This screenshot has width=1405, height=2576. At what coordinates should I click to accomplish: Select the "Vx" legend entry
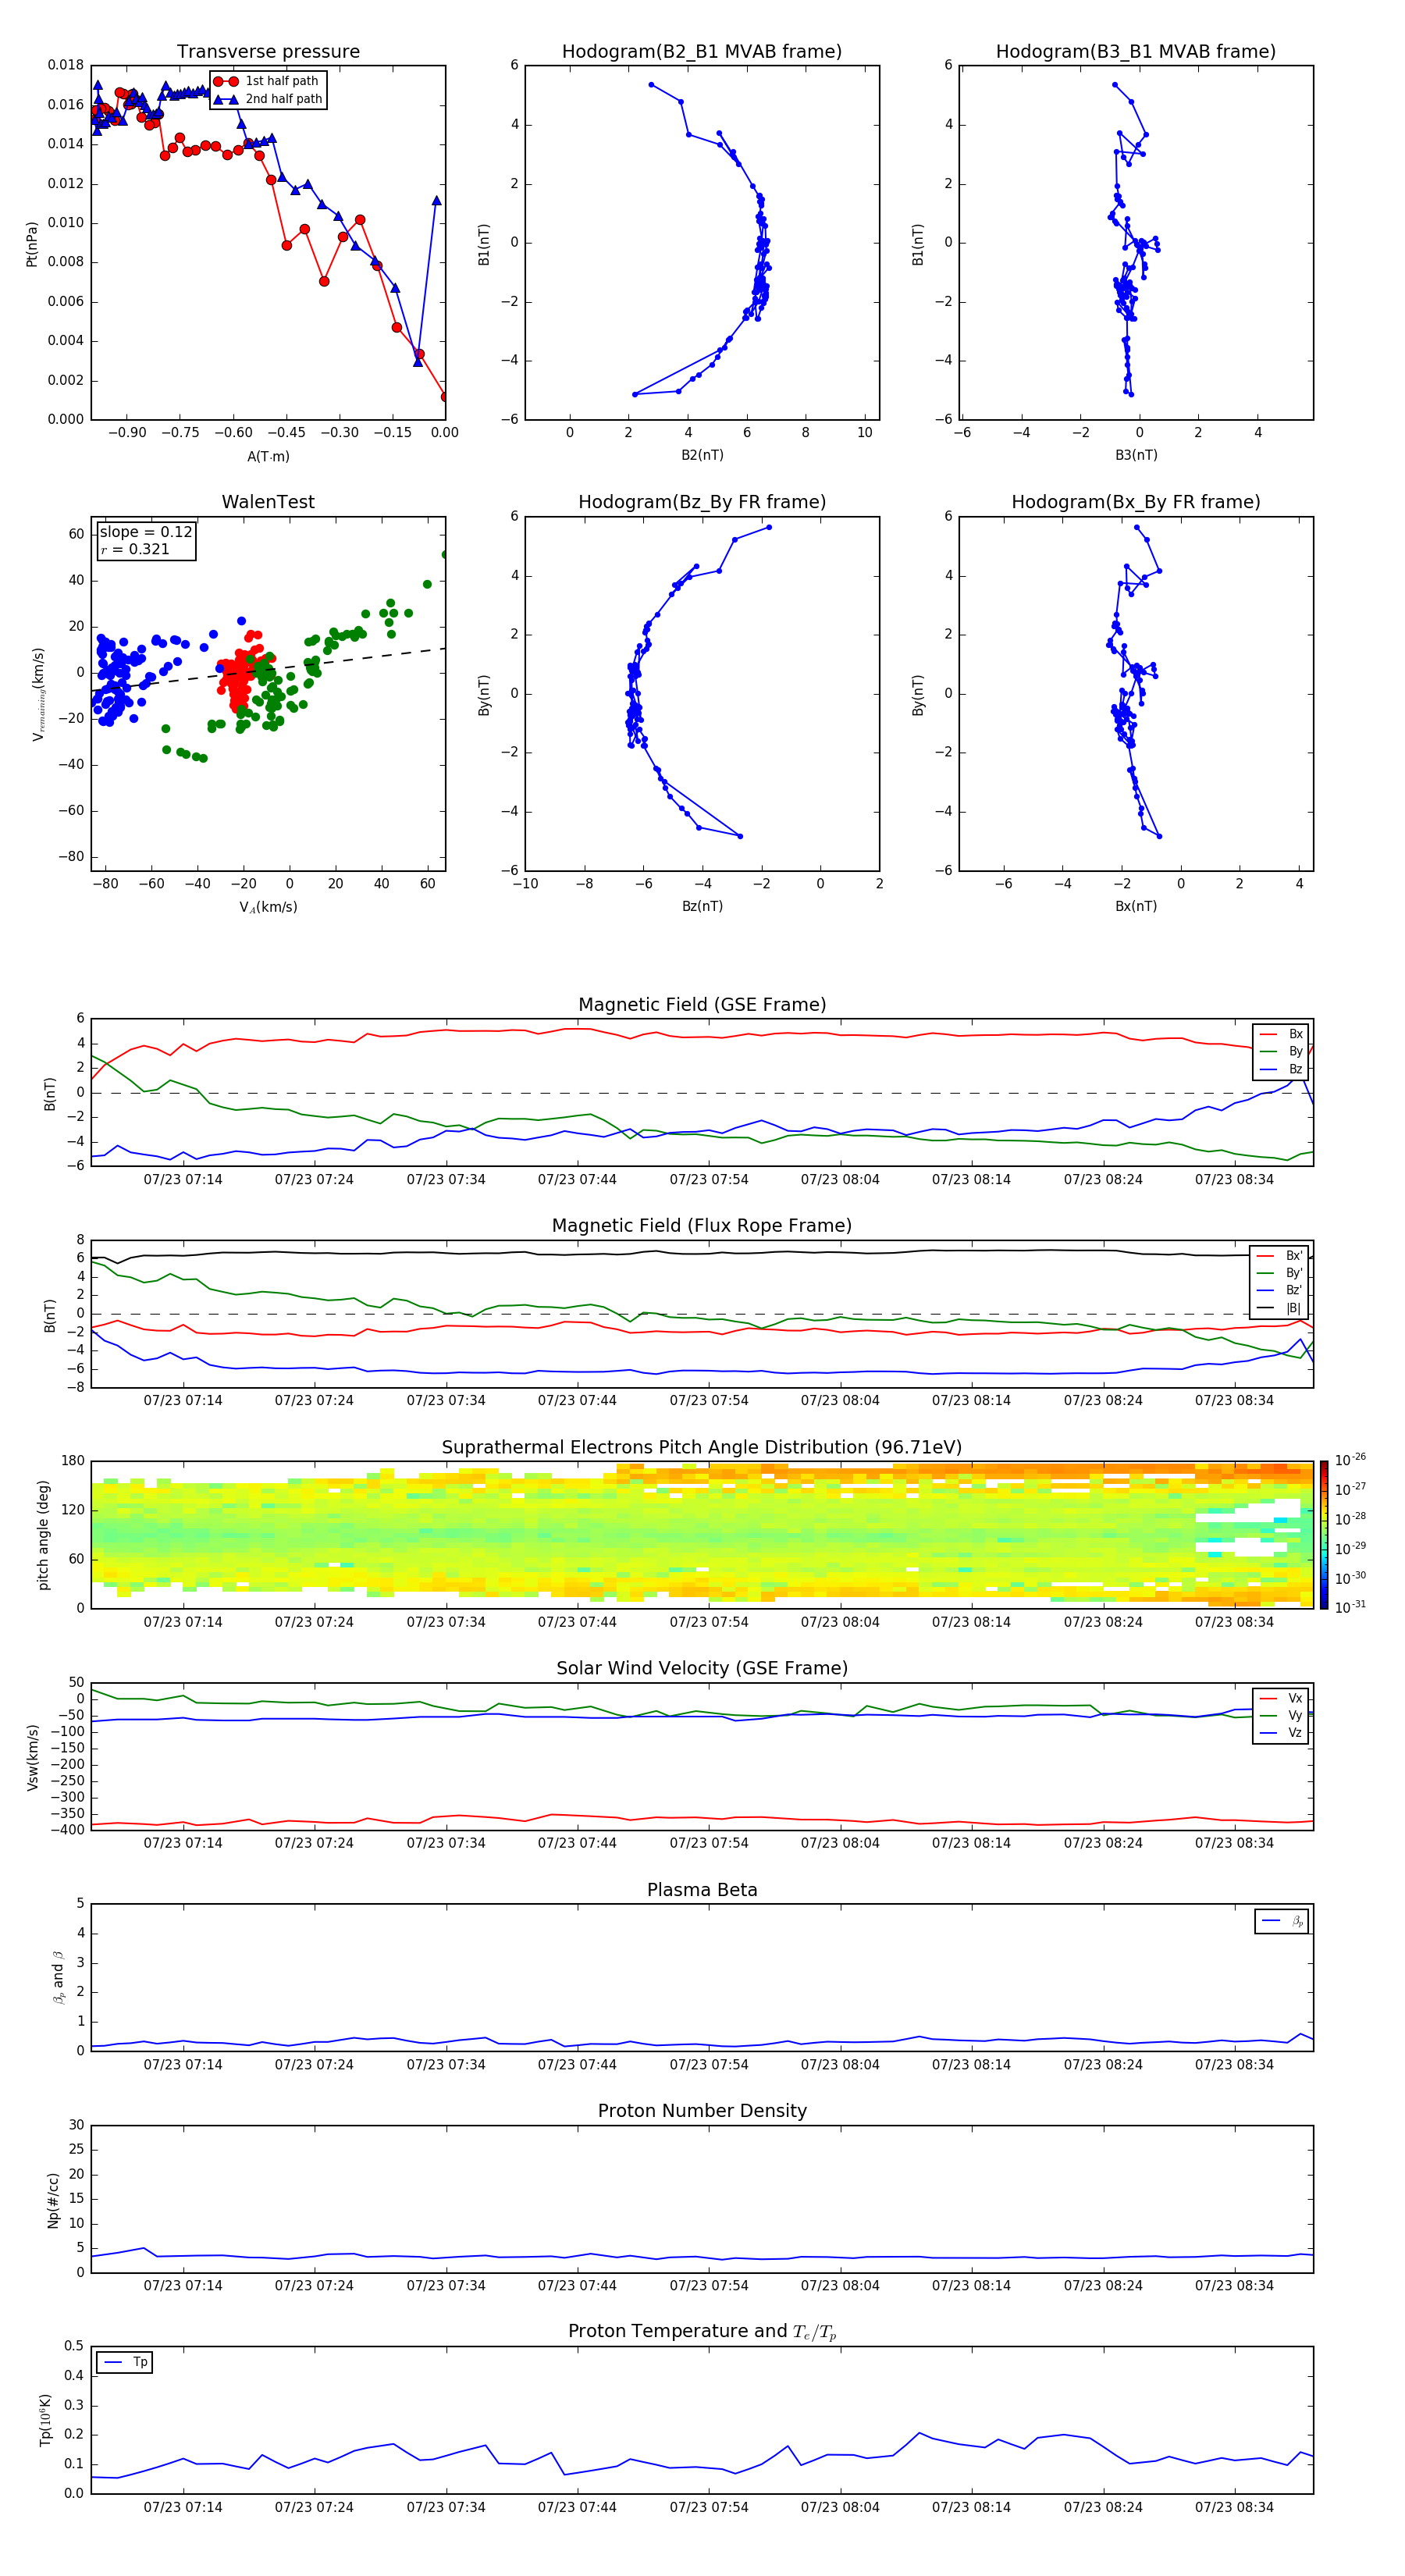1281,1698
